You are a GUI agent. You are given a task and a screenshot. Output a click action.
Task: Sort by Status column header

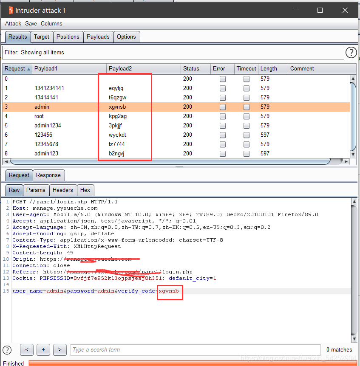pos(196,69)
